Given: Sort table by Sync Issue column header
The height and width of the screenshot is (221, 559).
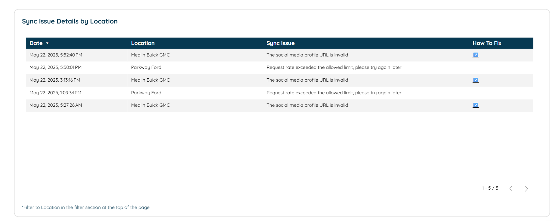Looking at the screenshot, I should point(280,43).
